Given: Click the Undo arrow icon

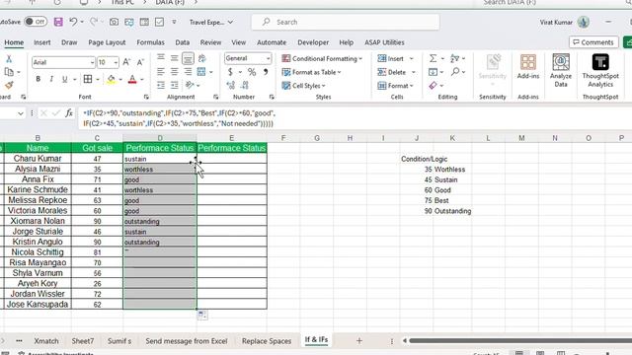Looking at the screenshot, I should click(73, 22).
